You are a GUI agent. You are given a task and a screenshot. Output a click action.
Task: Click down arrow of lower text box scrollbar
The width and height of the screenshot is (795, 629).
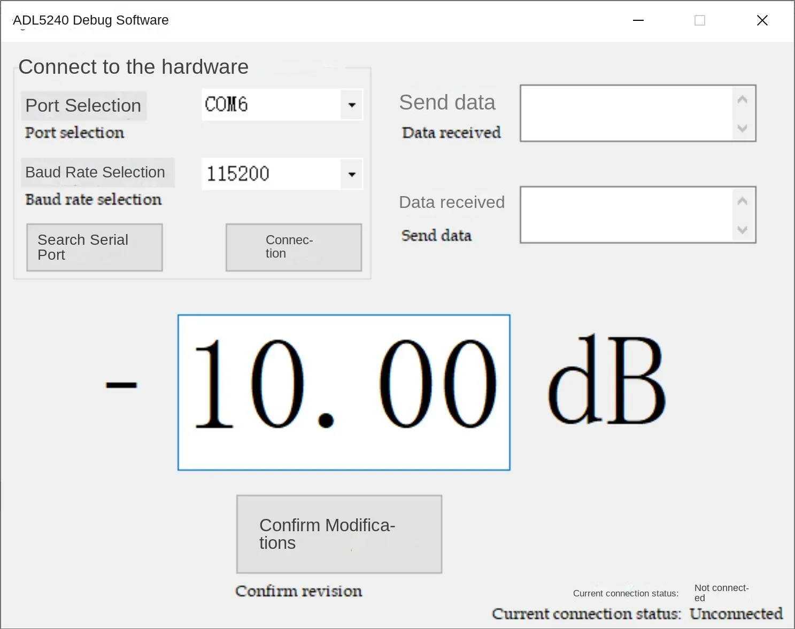tap(742, 230)
